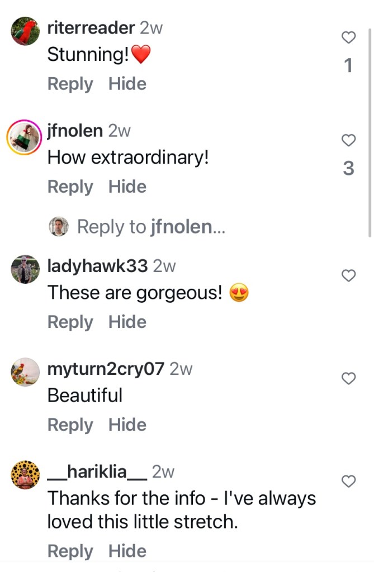Open riterreader's profile picture
The width and height of the screenshot is (374, 572).
click(x=25, y=31)
